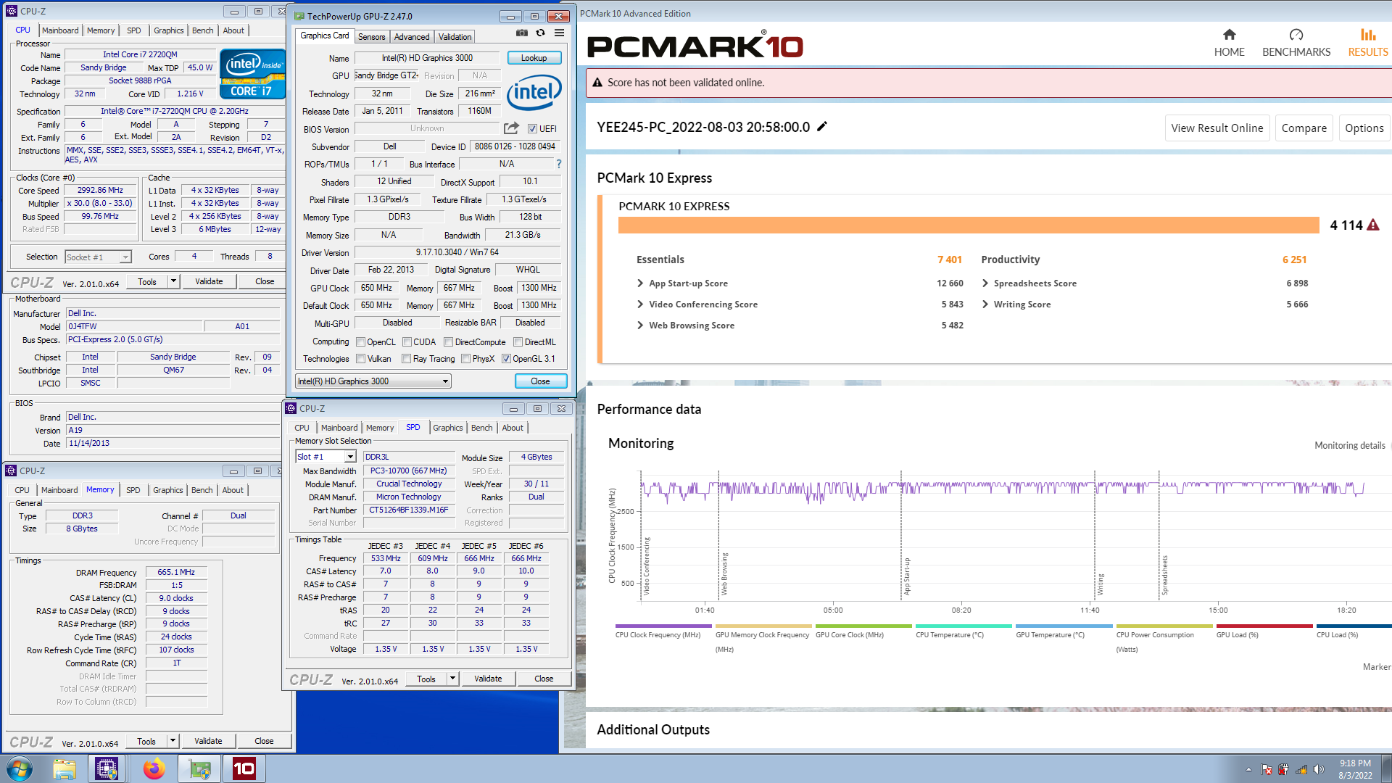The height and width of the screenshot is (783, 1392).
Task: Click the orange PCMark 10 Express score bar
Action: tap(969, 225)
